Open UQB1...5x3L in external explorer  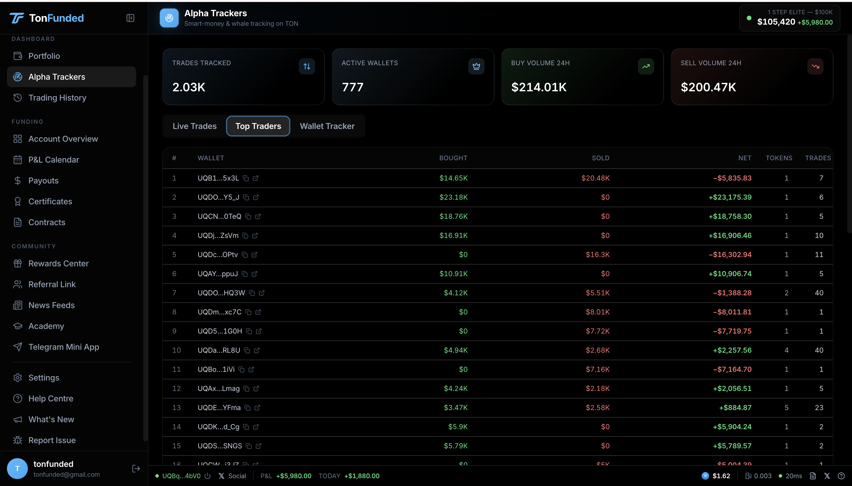click(x=256, y=178)
